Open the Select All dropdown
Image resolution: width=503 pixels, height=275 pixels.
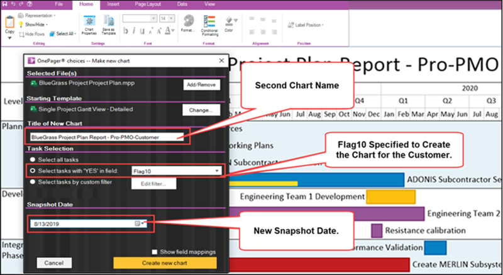tap(62, 34)
